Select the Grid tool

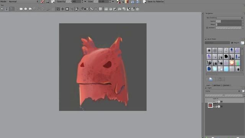coord(101,9)
